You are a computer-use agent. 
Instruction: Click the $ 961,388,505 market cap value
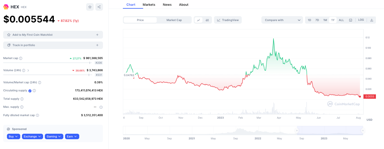pyautogui.click(x=93, y=58)
